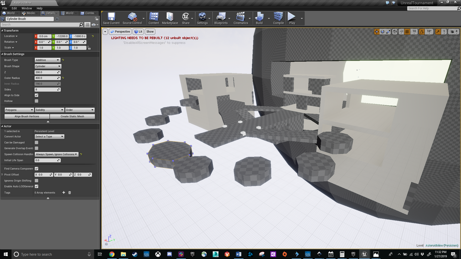Image resolution: width=461 pixels, height=259 pixels.
Task: Click the world coordinate system globe icon
Action: point(395,32)
